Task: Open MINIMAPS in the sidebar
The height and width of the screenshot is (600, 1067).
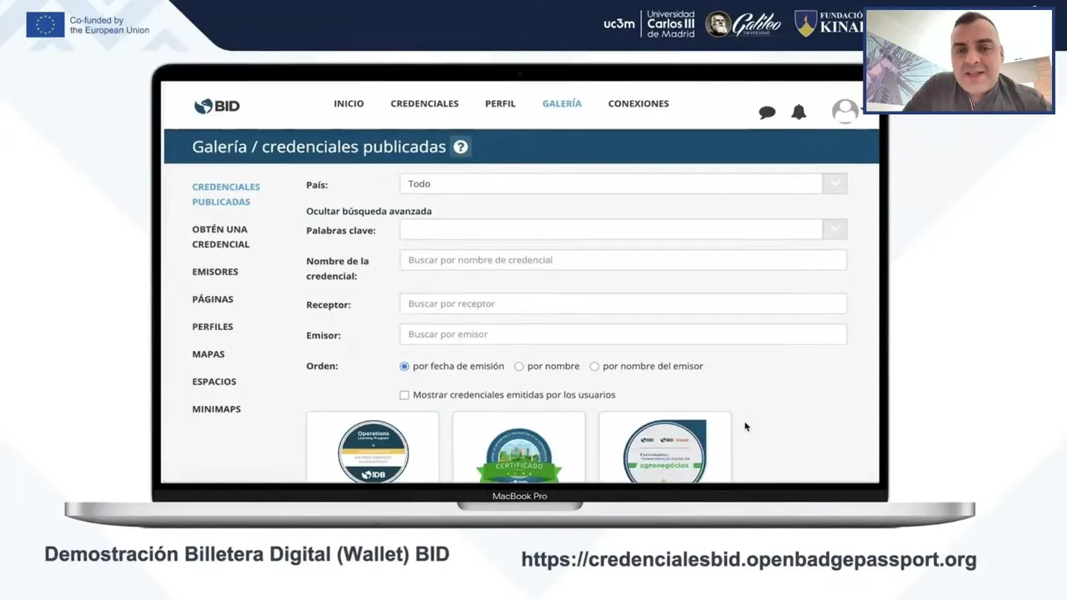Action: [217, 409]
